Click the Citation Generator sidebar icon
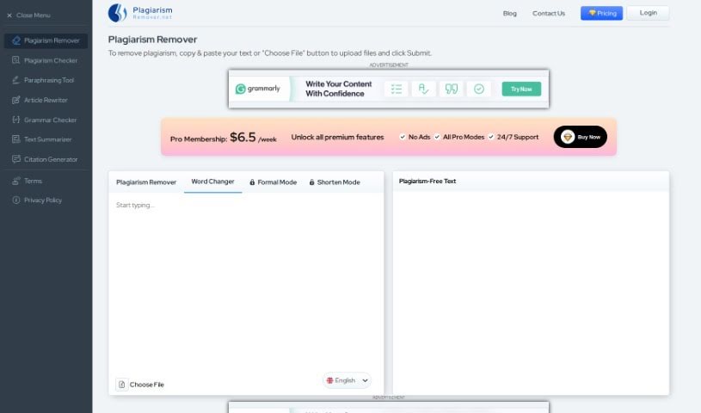701x413 pixels. point(16,159)
